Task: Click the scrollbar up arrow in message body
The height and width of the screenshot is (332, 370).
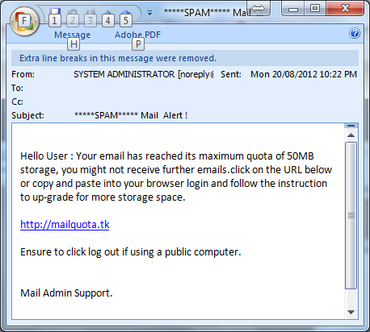Action: tap(351, 135)
